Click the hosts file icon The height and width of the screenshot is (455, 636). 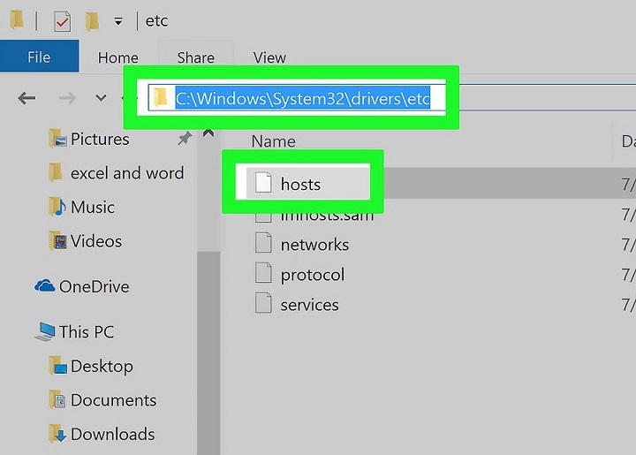coord(263,182)
